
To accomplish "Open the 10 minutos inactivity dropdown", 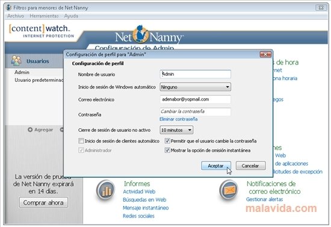I will click(x=176, y=130).
